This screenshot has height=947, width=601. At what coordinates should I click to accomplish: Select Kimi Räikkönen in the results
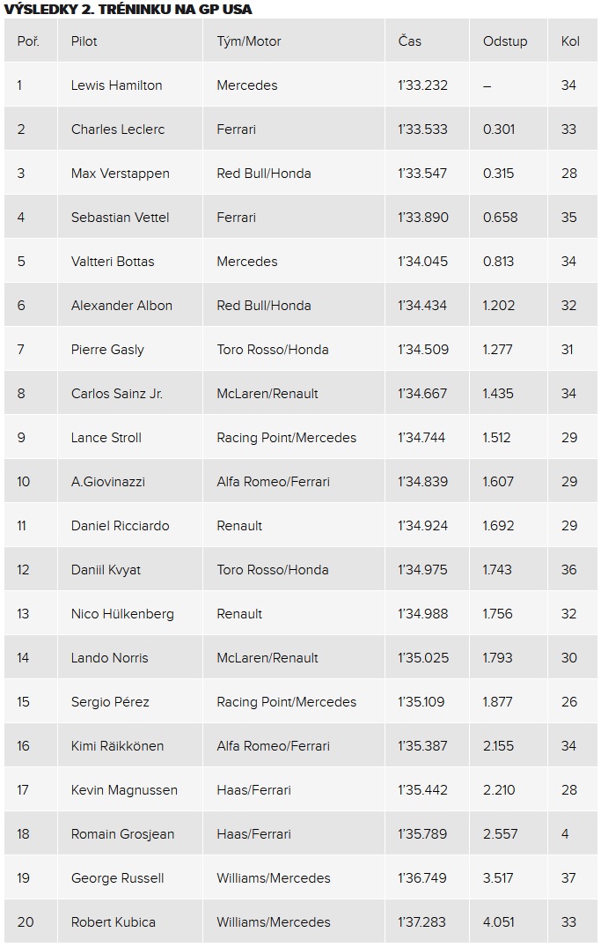click(117, 746)
